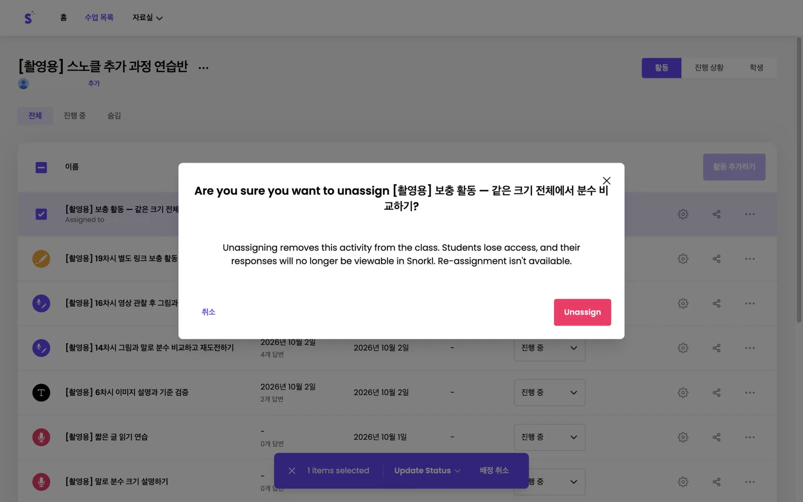Dismiss selection bar with X icon
The height and width of the screenshot is (502, 803).
coord(292,471)
